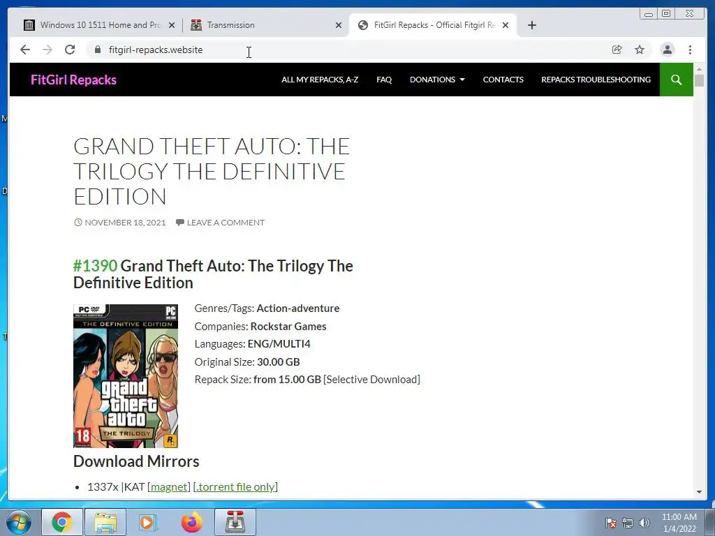Click the November 18, 2021 date link

coord(125,223)
